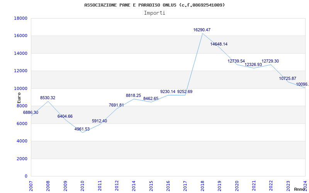Click the y-axis value 8000
This screenshot has height=193, width=309.
(x=22, y=106)
